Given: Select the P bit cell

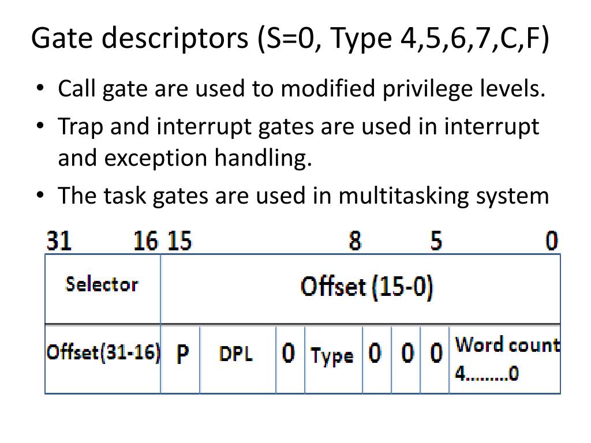Looking at the screenshot, I should (x=180, y=359).
